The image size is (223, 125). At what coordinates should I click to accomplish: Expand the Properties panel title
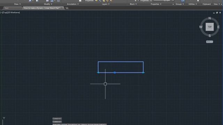(x=156, y=4)
